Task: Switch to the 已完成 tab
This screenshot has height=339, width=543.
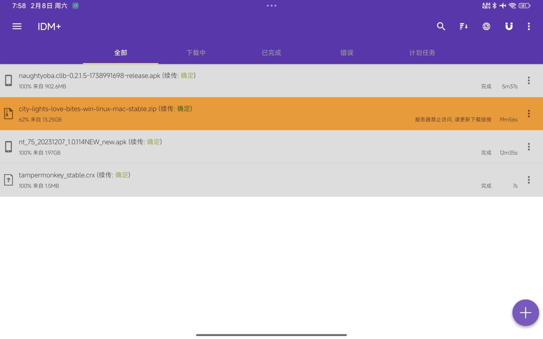Action: (x=271, y=53)
